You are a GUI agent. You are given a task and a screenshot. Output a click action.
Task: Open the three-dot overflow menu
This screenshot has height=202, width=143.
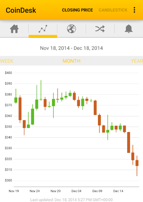point(134,10)
